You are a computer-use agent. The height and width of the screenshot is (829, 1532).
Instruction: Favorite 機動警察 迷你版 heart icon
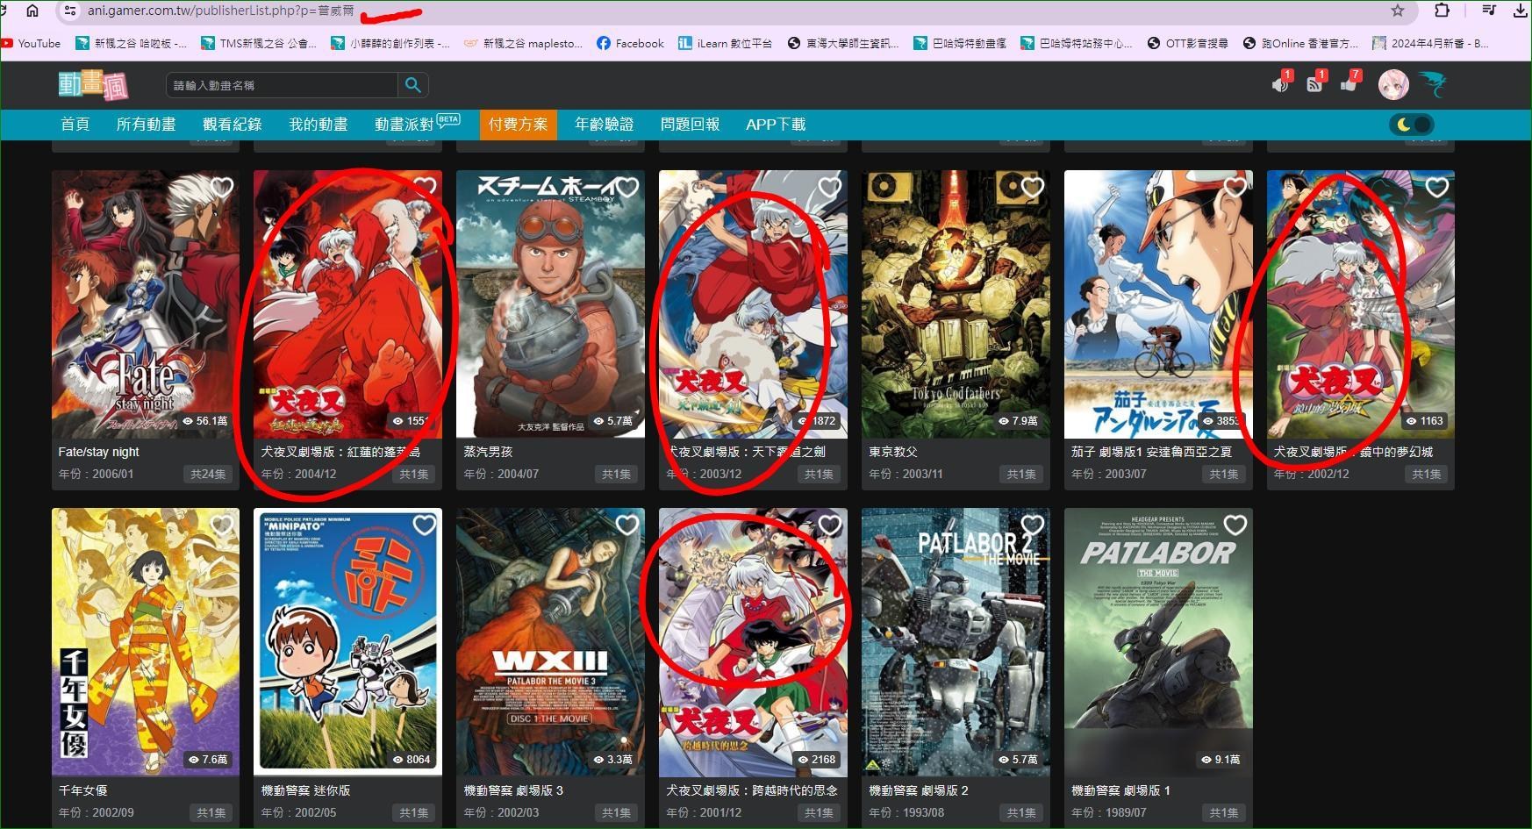tap(425, 525)
